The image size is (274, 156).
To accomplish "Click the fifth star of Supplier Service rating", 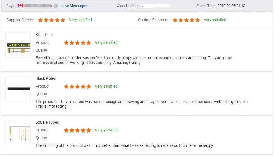I will click(63, 20).
